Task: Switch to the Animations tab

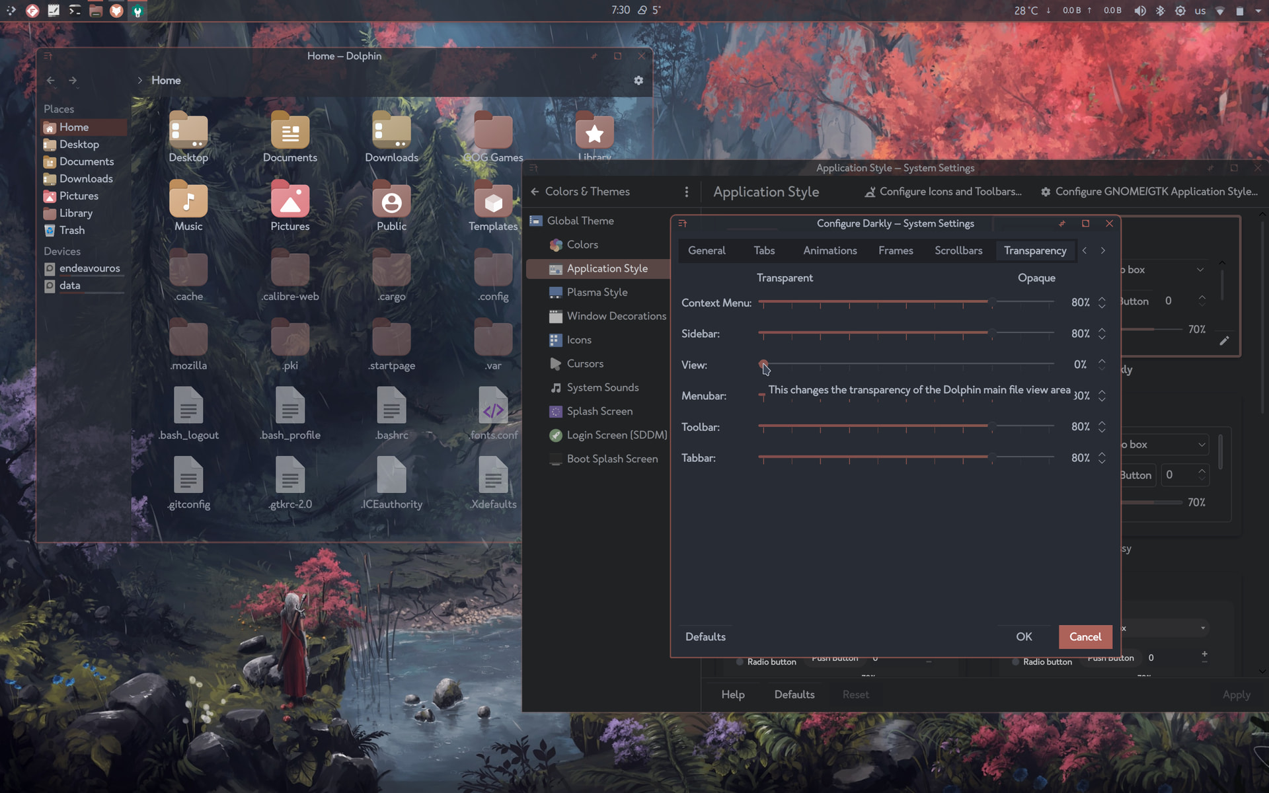Action: click(x=829, y=250)
